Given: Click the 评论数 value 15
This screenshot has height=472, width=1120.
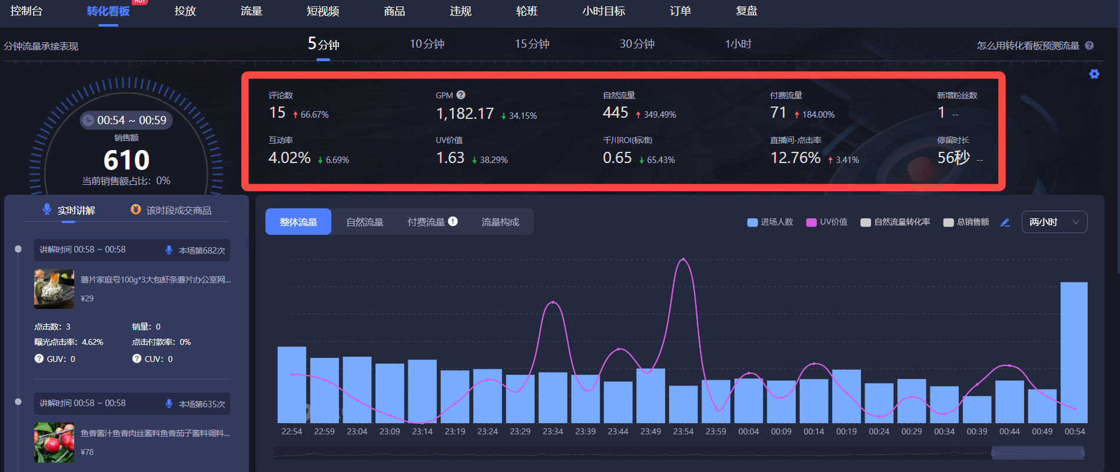Looking at the screenshot, I should click(277, 112).
